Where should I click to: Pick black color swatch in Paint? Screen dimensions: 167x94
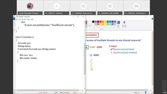click(x=93, y=22)
